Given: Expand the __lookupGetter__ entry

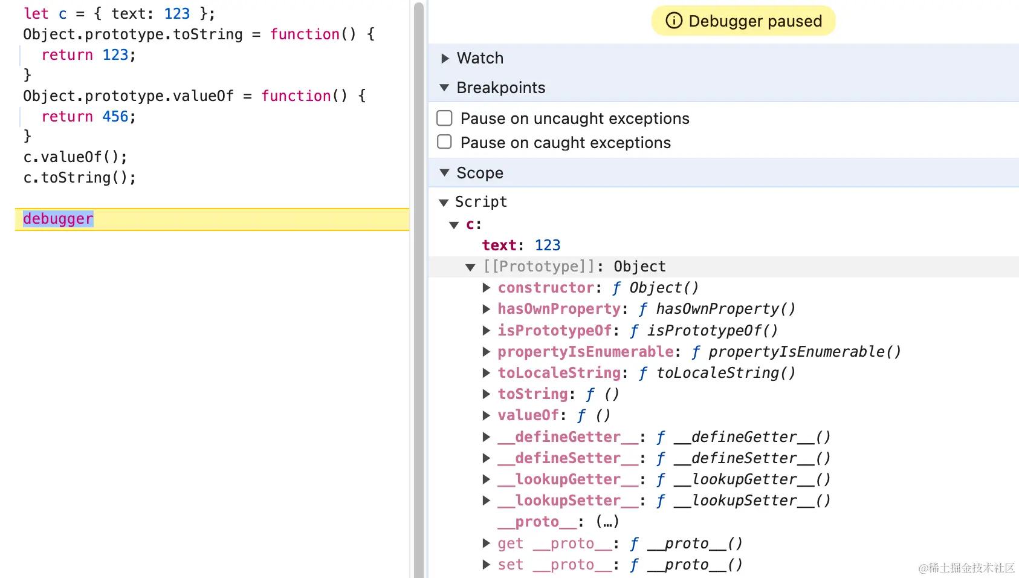Looking at the screenshot, I should click(x=487, y=479).
